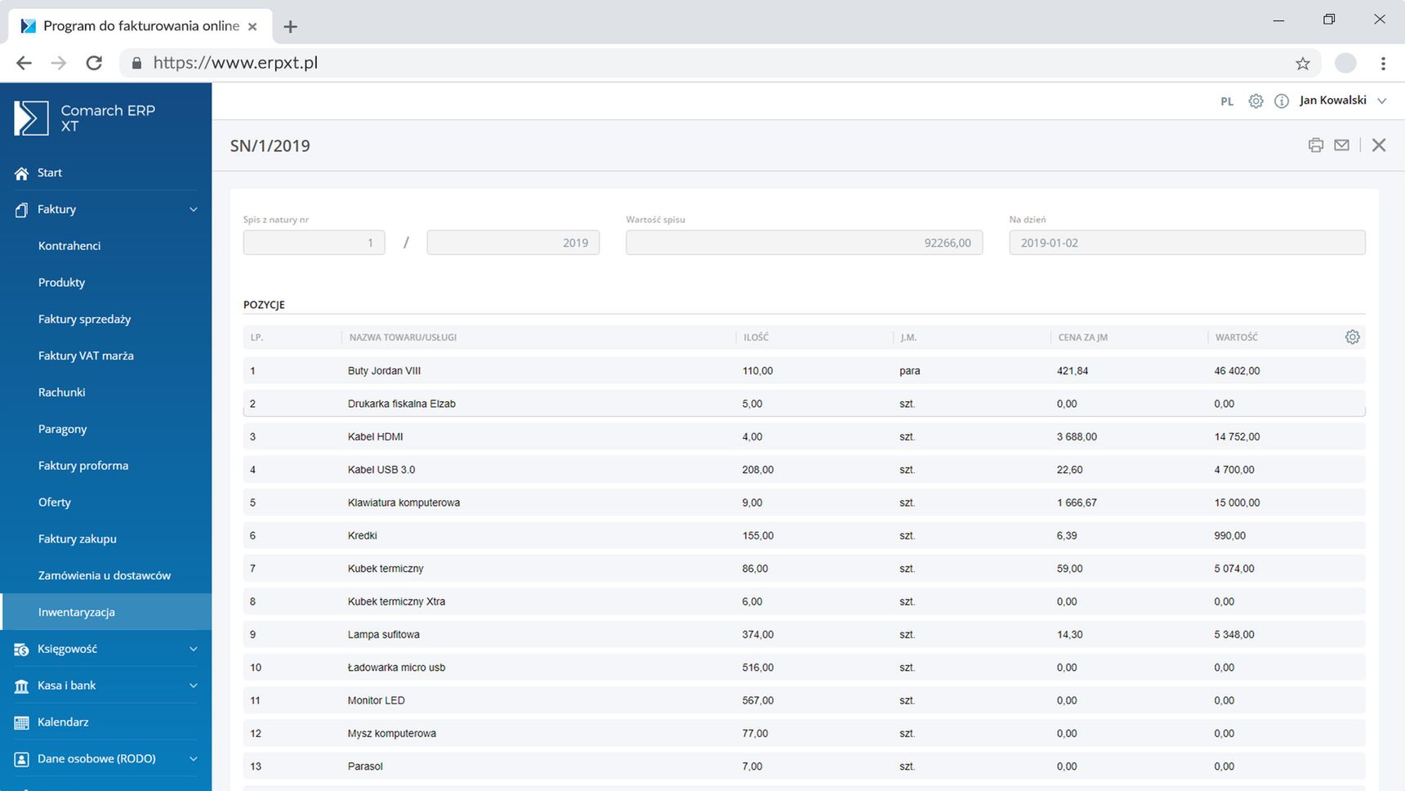Select row Drukarka fiskalna Elzab
This screenshot has width=1405, height=791.
[804, 404]
